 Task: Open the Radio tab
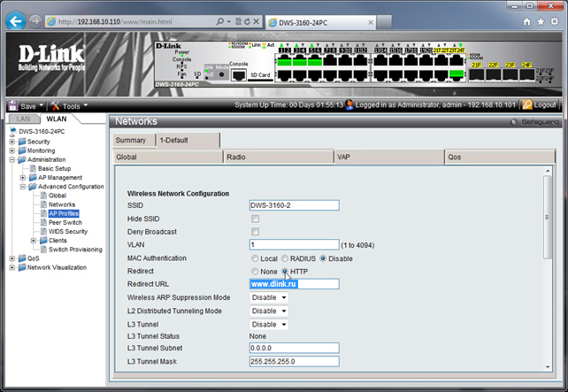click(x=277, y=157)
